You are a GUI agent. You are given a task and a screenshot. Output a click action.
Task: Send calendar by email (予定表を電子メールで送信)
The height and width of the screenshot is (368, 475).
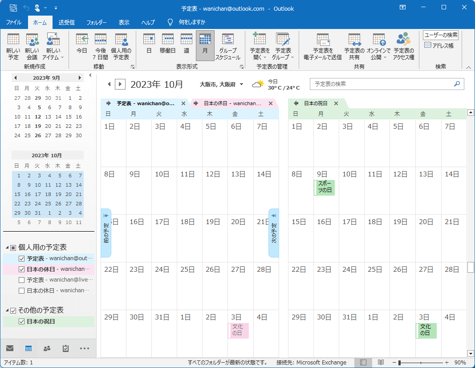tap(323, 47)
